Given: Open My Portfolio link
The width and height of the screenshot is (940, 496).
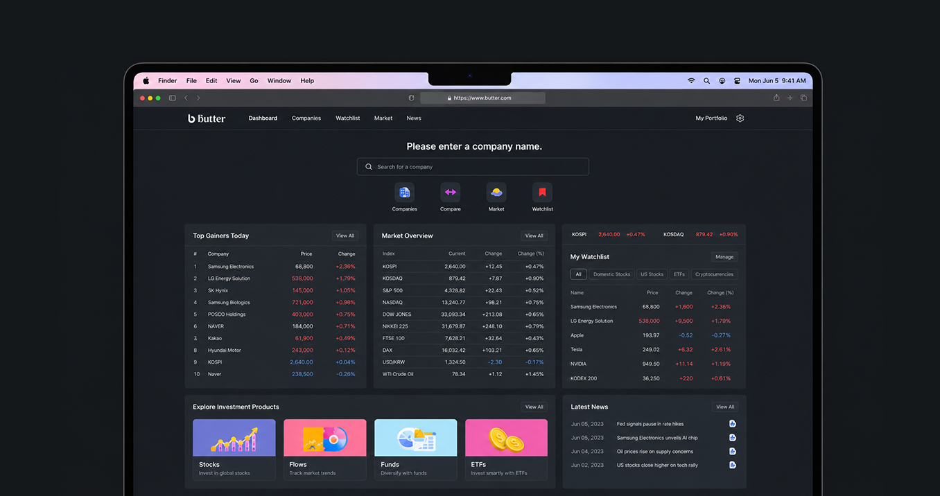Looking at the screenshot, I should pyautogui.click(x=711, y=118).
